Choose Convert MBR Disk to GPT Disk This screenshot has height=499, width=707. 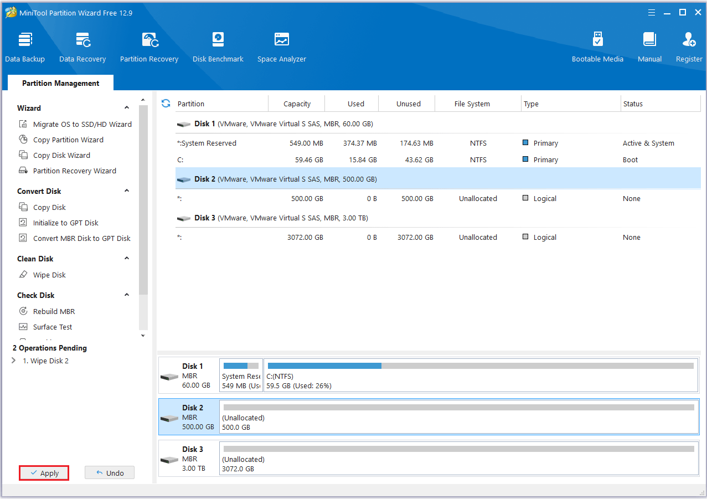pyautogui.click(x=81, y=238)
